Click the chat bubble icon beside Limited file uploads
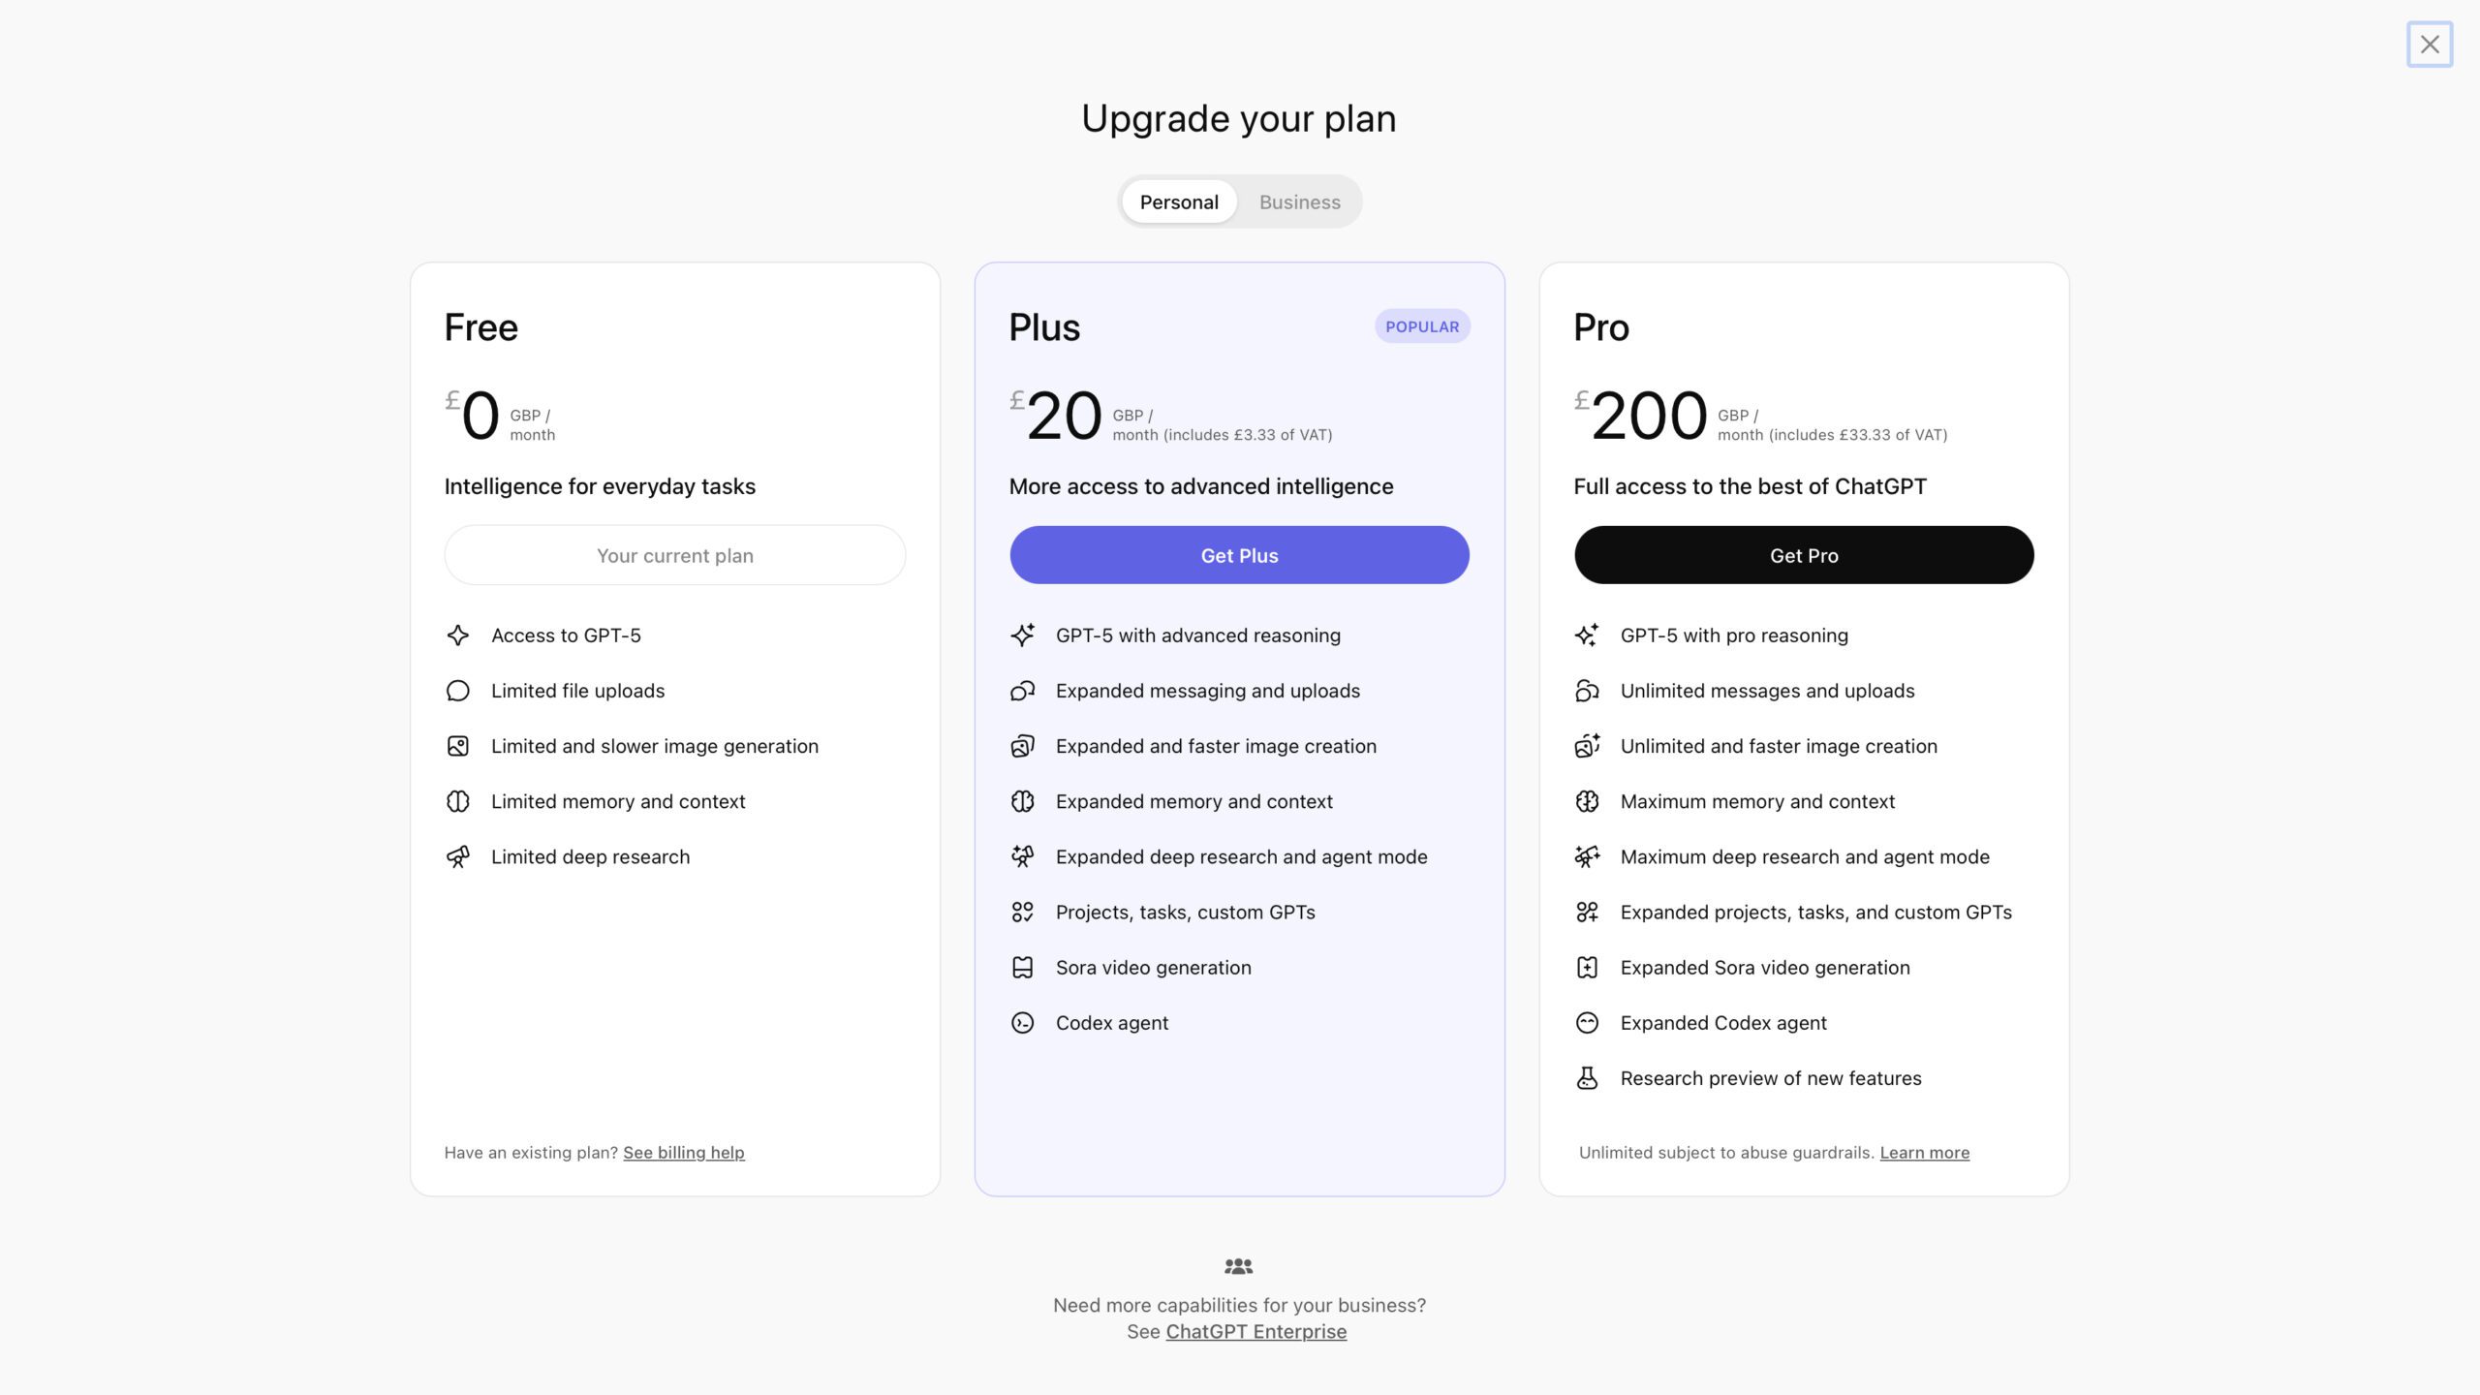This screenshot has width=2480, height=1395. [x=457, y=691]
